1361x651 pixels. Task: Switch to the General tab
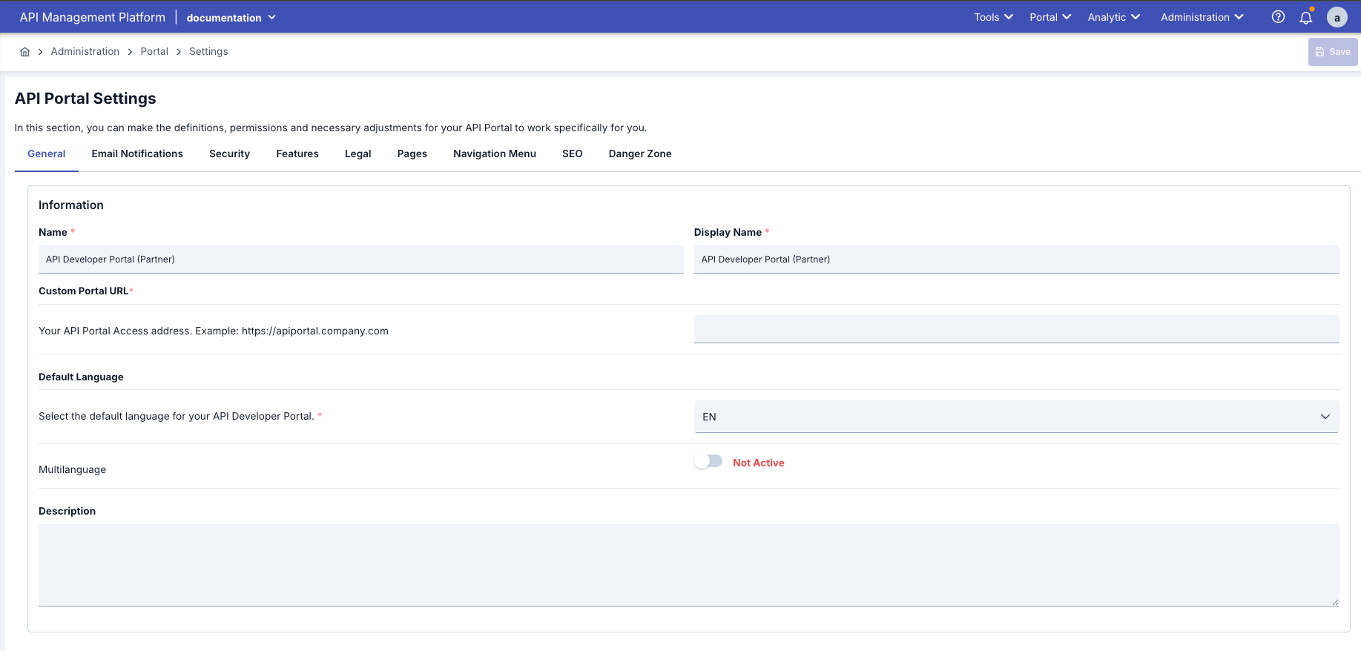click(47, 153)
